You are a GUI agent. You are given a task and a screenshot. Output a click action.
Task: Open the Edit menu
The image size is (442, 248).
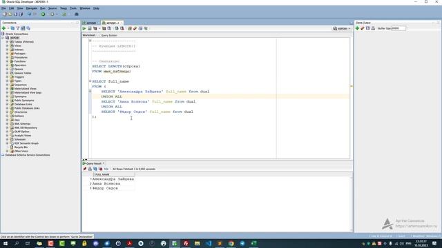[11, 8]
